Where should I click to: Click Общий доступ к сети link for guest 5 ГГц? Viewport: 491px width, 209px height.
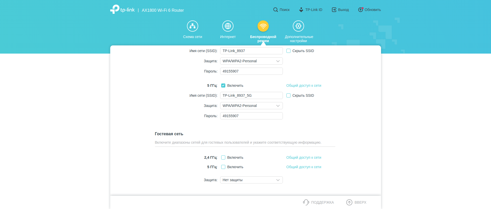tap(304, 167)
